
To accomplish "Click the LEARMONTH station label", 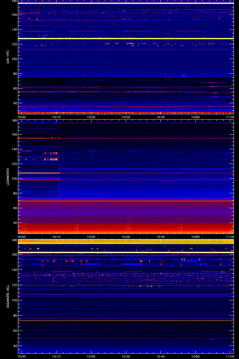I will [x=7, y=177].
